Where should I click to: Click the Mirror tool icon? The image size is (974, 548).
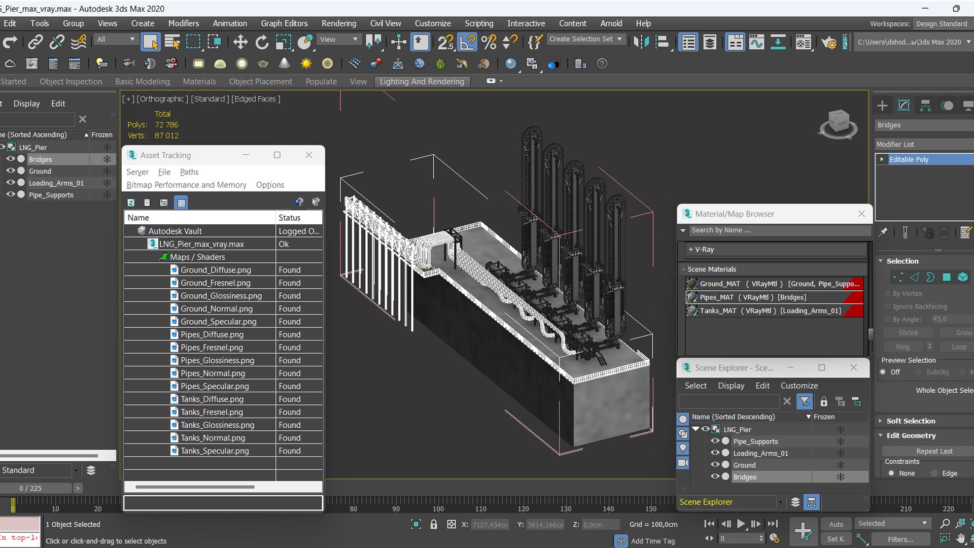tap(641, 42)
